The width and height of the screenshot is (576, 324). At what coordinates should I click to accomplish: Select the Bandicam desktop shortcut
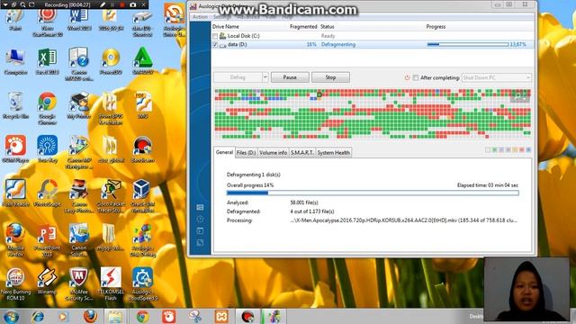tap(142, 148)
